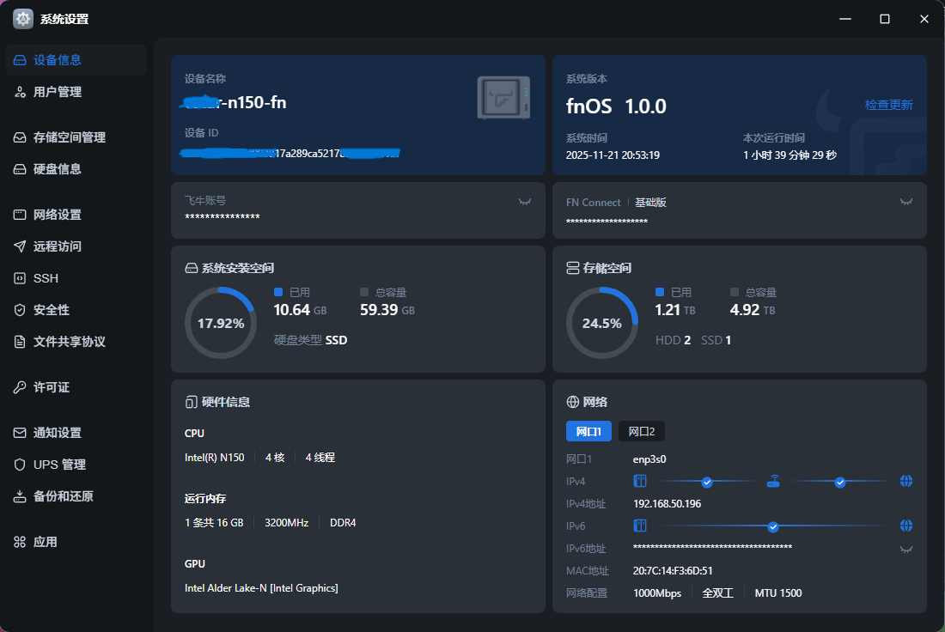Unhide the masked IPv6 address
The width and height of the screenshot is (945, 632).
[x=905, y=549]
